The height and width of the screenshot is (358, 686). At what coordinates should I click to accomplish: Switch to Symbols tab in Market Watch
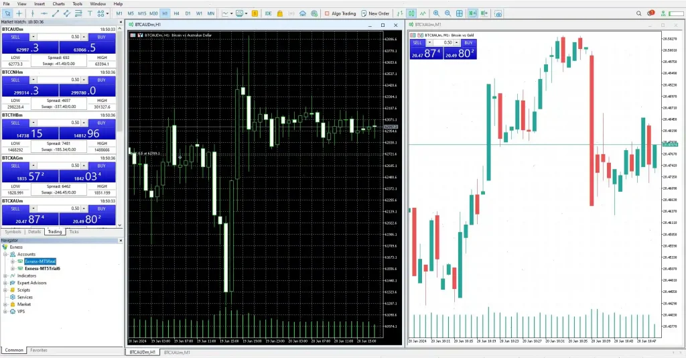13,232
